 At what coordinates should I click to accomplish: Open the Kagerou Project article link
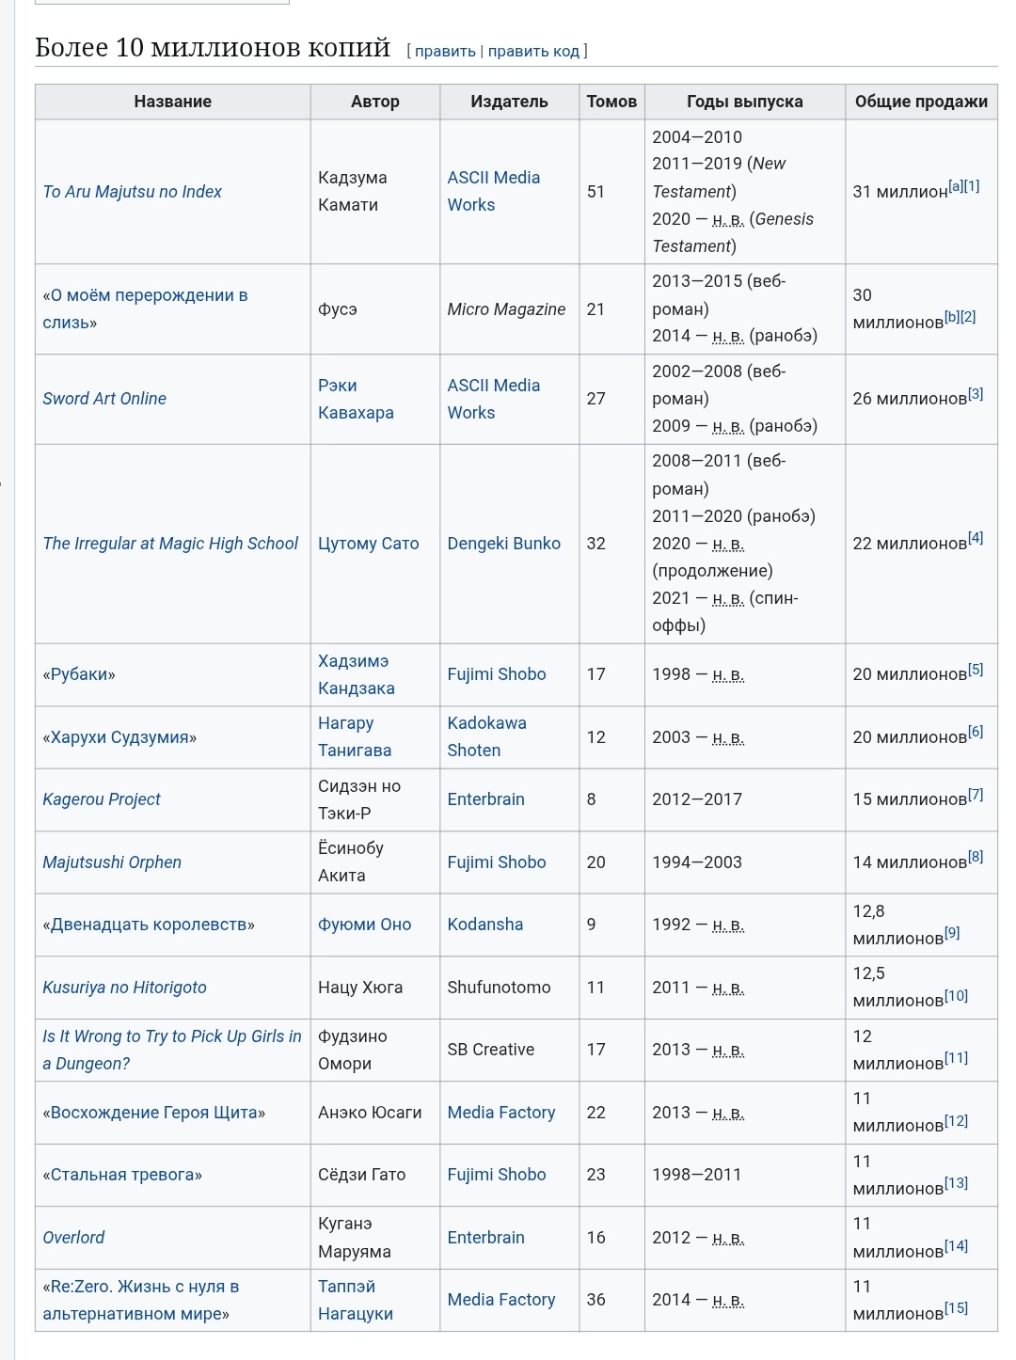coord(102,799)
